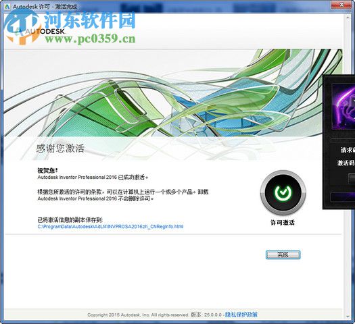Click the Autodesk icon in the title bar
This screenshot has width=355, height=324.
point(7,7)
